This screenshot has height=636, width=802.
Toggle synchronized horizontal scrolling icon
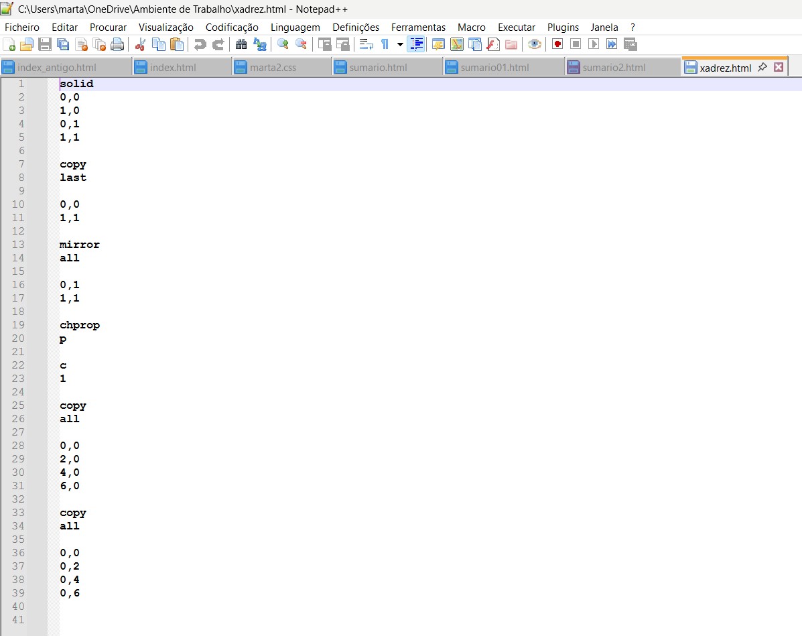(342, 44)
